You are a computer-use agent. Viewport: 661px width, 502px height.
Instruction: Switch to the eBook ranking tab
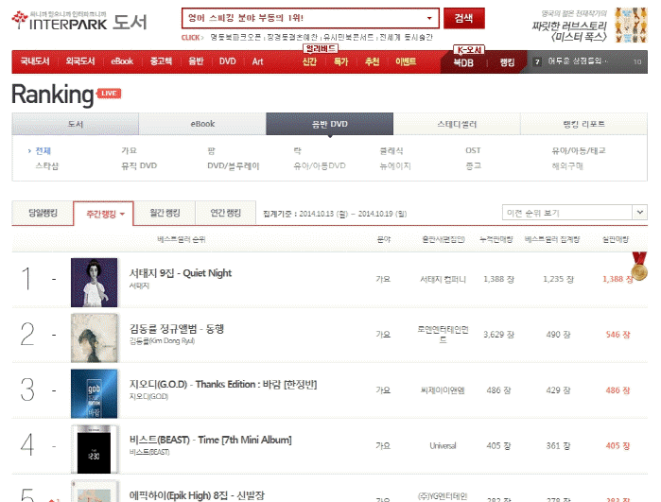coord(202,124)
